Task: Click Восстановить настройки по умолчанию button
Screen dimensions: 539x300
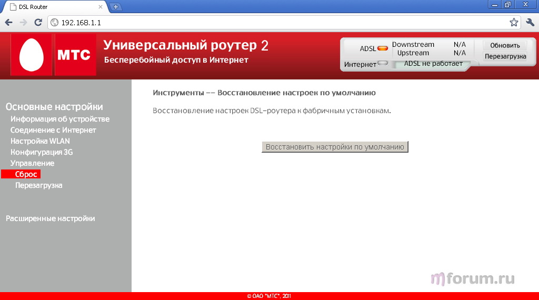Action: tap(335, 147)
